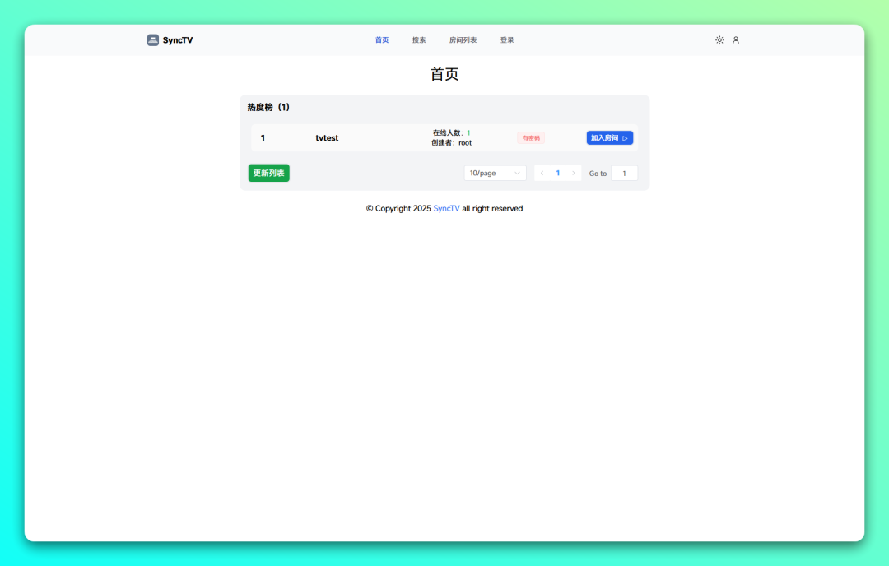Focus the Go to page input

pyautogui.click(x=624, y=174)
